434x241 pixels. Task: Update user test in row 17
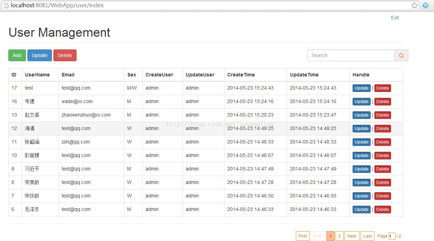361,88
